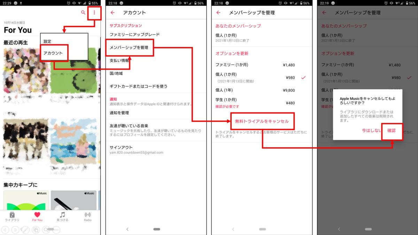This screenshot has width=418, height=235.
Task: Open 支払い情報
Action: [119, 60]
